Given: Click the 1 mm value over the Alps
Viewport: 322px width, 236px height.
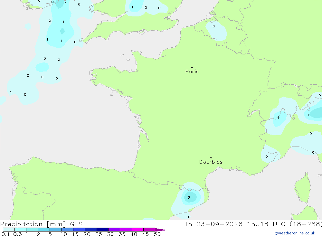Looking at the screenshot, I should (x=278, y=118).
